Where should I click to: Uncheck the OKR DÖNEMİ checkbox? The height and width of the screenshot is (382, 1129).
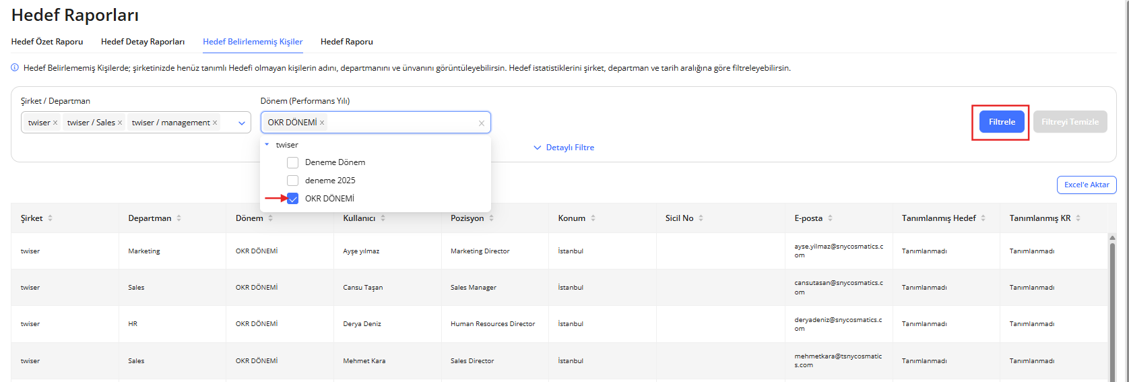[x=292, y=199]
